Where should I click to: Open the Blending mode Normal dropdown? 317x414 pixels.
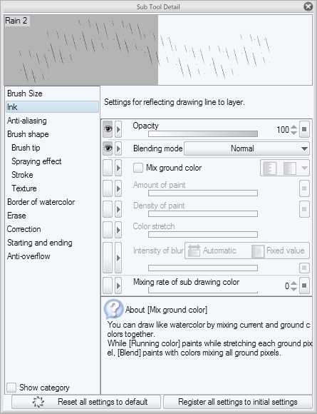tap(246, 148)
